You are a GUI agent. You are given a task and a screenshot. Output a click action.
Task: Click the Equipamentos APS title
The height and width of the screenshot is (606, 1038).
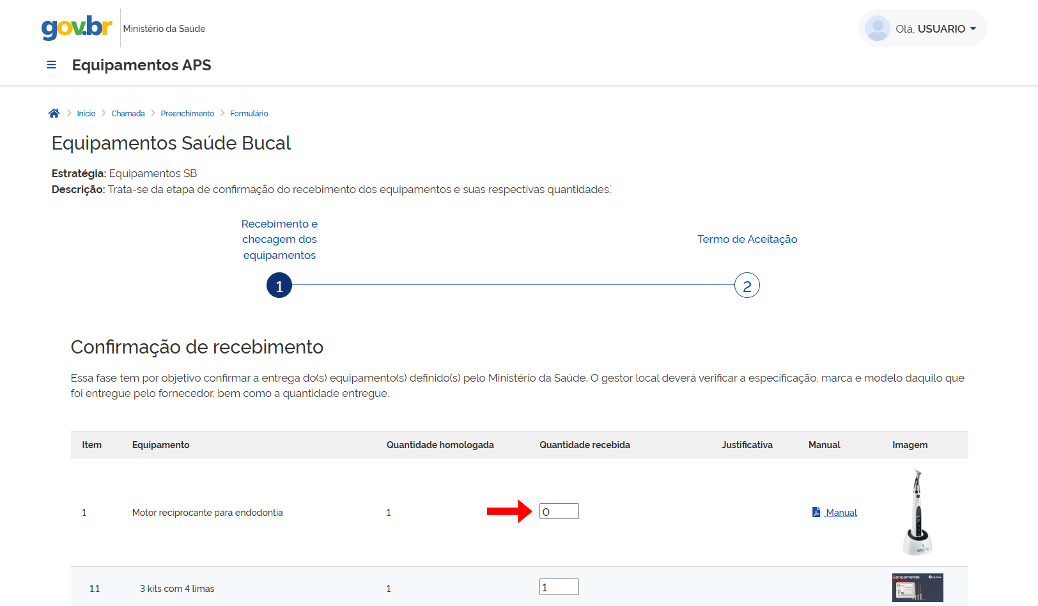point(141,65)
